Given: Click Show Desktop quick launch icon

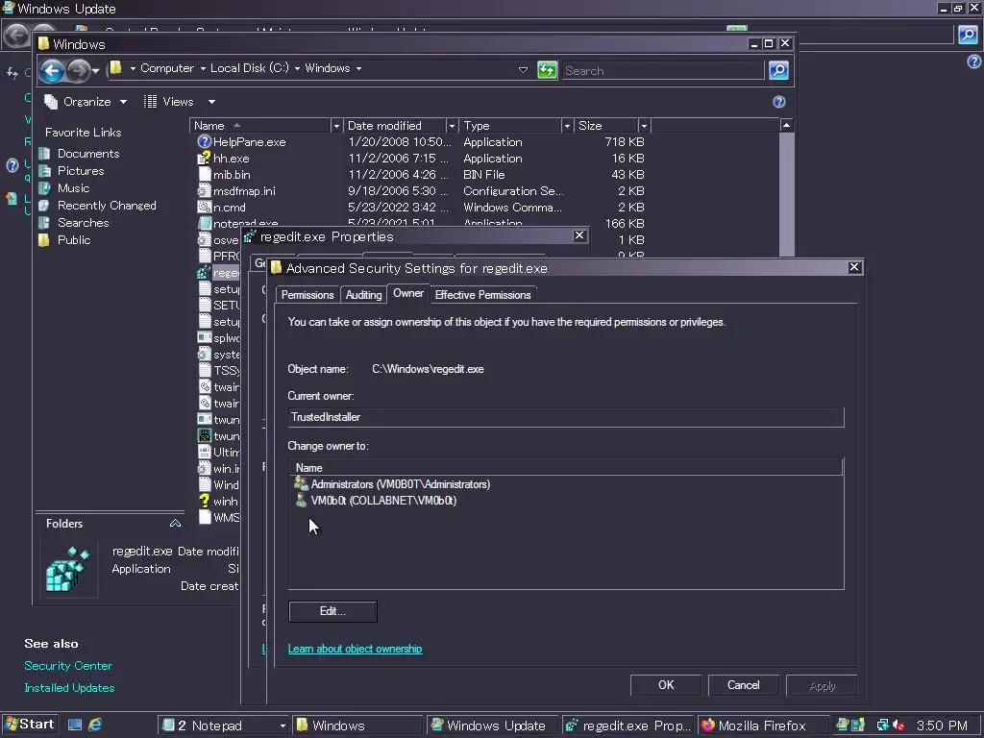Looking at the screenshot, I should point(75,725).
